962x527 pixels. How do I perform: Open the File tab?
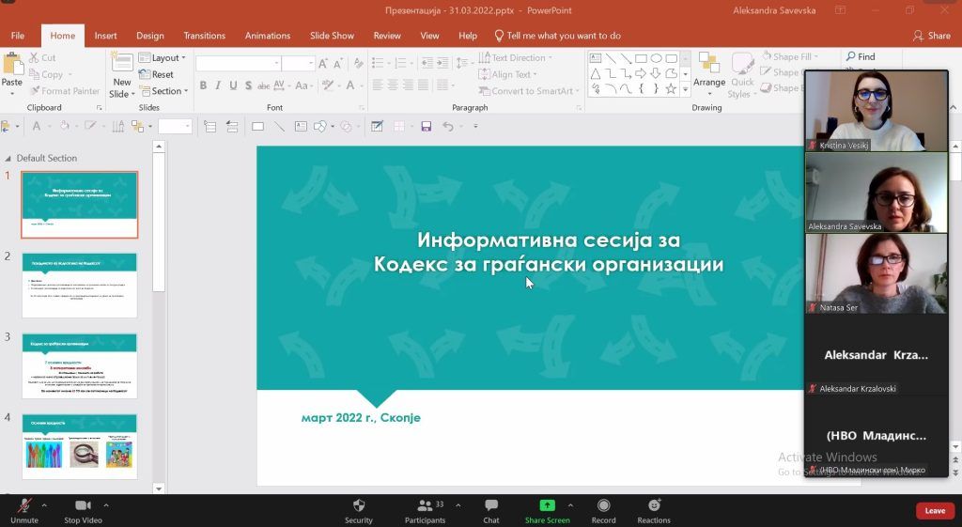point(18,36)
